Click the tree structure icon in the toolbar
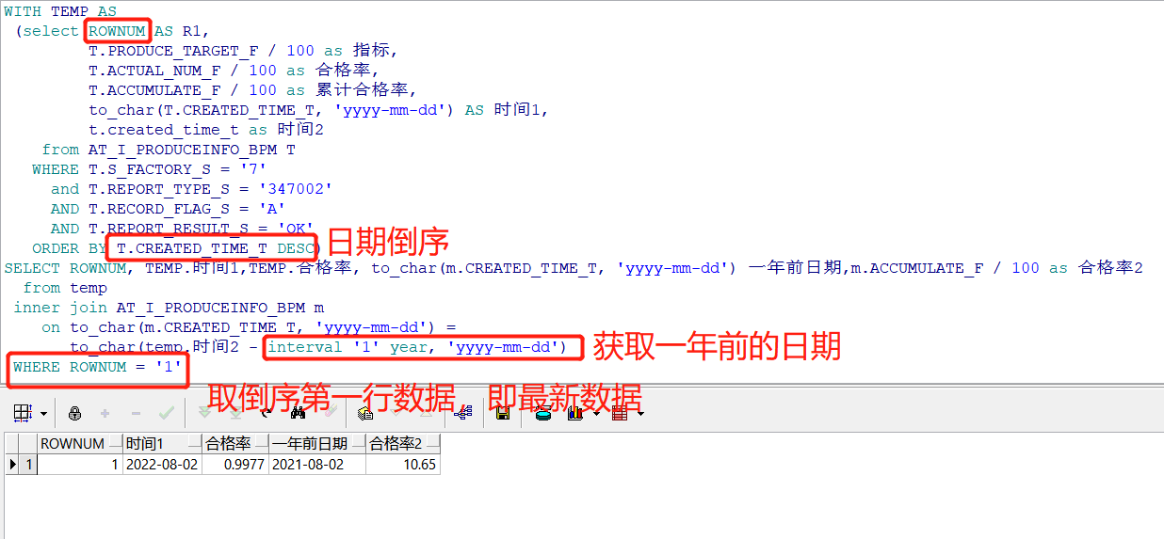This screenshot has width=1164, height=539. coord(463,412)
